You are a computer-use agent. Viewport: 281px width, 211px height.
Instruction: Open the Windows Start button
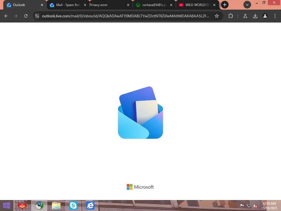pyautogui.click(x=7, y=206)
